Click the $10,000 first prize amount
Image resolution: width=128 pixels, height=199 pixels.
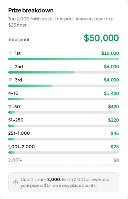110,53
